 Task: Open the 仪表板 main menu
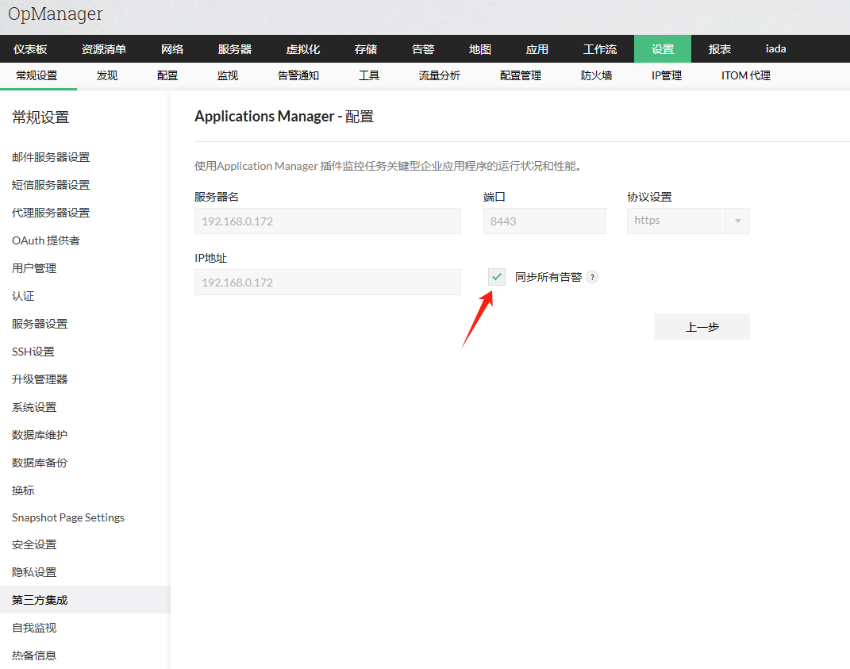(x=30, y=48)
